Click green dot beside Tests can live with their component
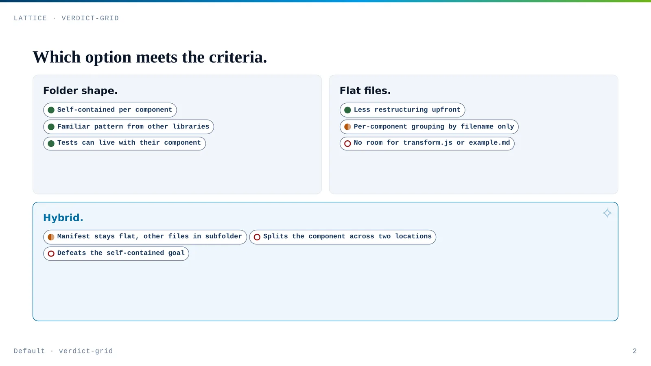651x366 pixels. pos(51,144)
